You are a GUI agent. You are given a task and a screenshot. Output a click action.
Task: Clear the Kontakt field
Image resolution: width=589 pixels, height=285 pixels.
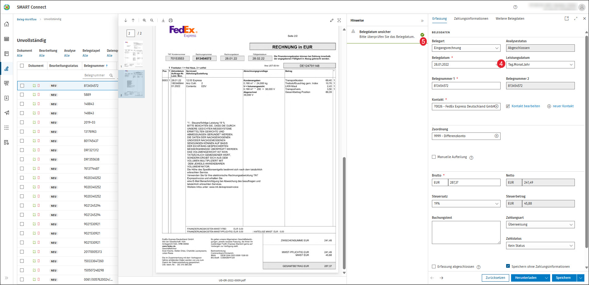[497, 106]
